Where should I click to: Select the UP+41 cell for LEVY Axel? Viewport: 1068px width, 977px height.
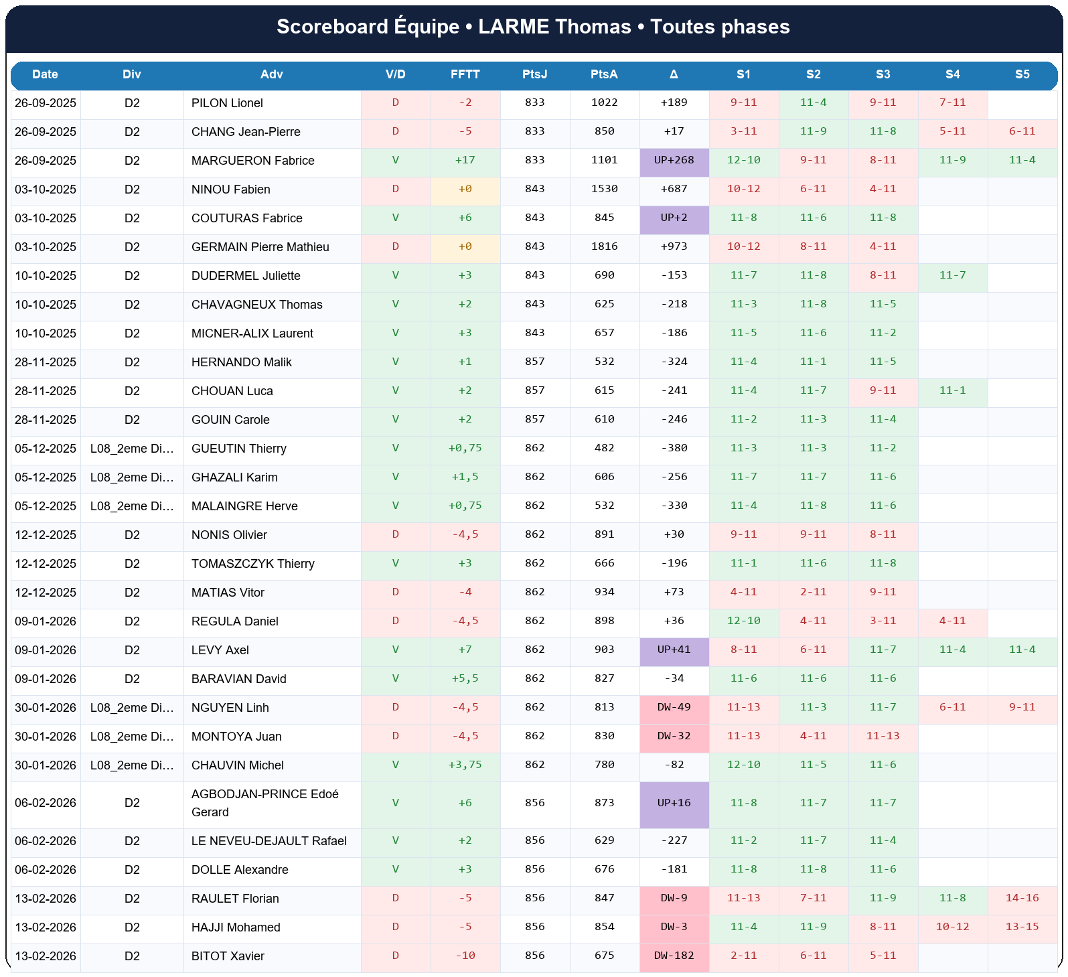(674, 650)
